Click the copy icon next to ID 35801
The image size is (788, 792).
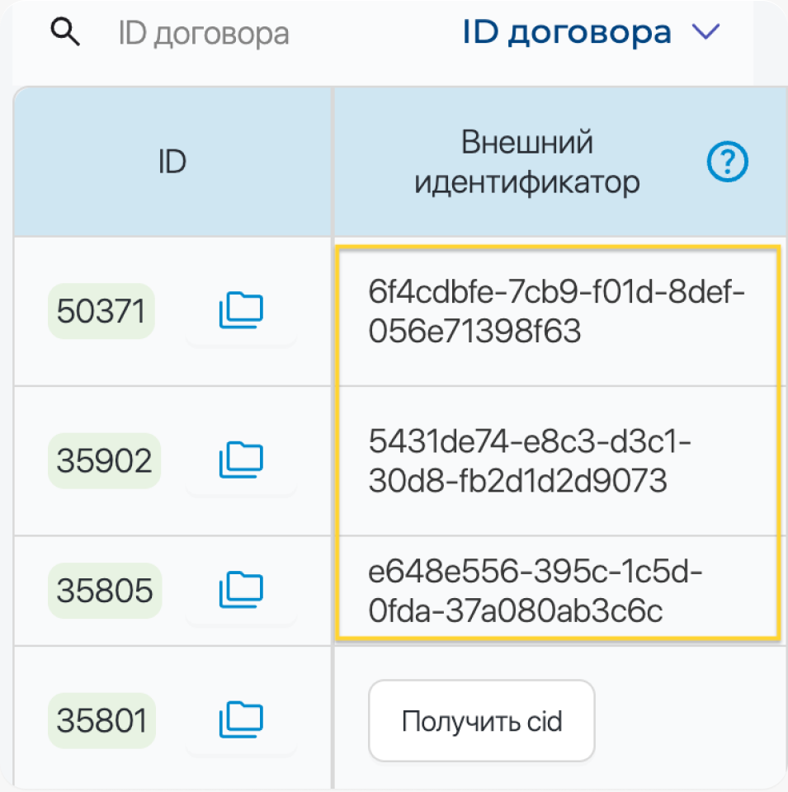tap(241, 719)
